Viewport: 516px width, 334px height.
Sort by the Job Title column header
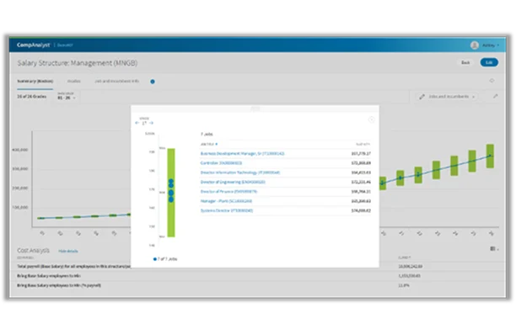tap(208, 144)
